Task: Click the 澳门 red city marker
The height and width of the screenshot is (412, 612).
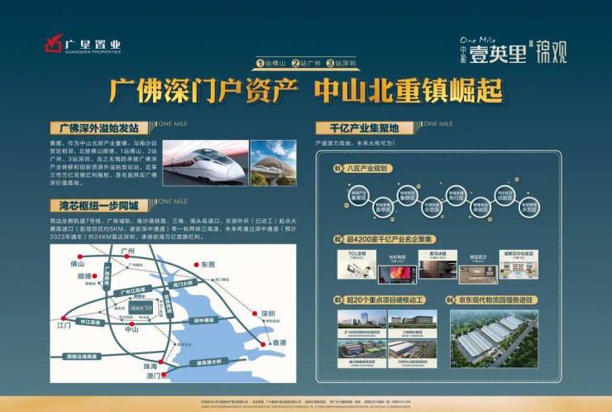Action: pyautogui.click(x=164, y=375)
